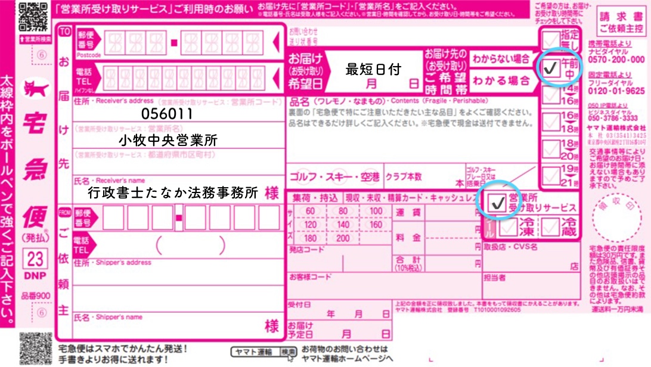Screen dimensions: 651x367
Task: Click the QR code above 営業所検索
Action: (33, 17)
